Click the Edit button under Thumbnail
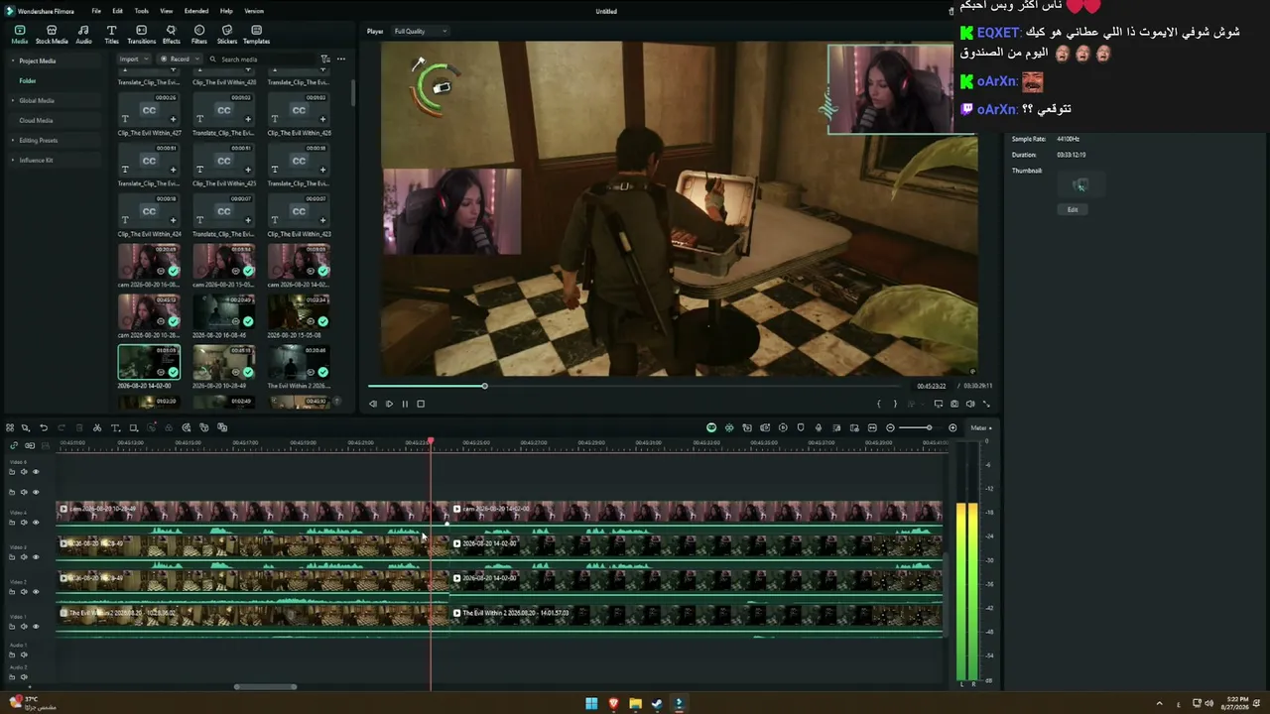Image resolution: width=1270 pixels, height=714 pixels. point(1073,210)
